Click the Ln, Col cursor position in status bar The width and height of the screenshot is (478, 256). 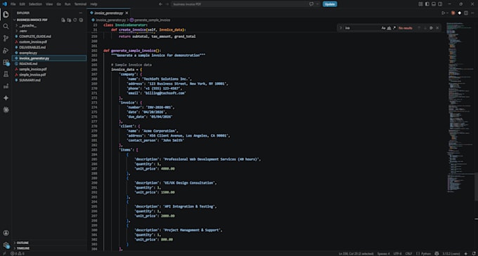(x=356, y=254)
